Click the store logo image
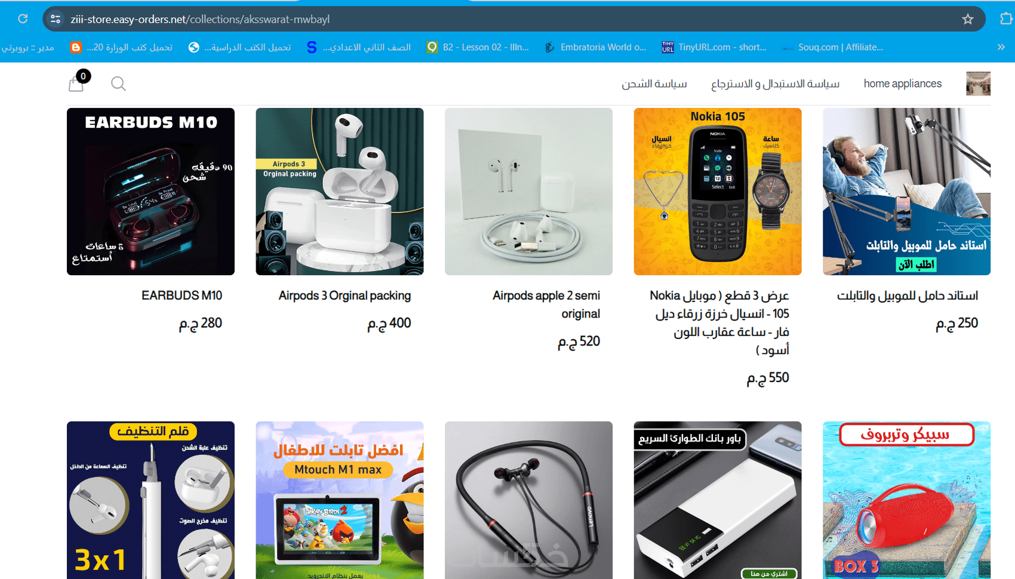This screenshot has height=579, width=1015. tap(978, 84)
